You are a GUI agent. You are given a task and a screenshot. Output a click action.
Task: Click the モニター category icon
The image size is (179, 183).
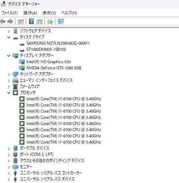click(15, 167)
